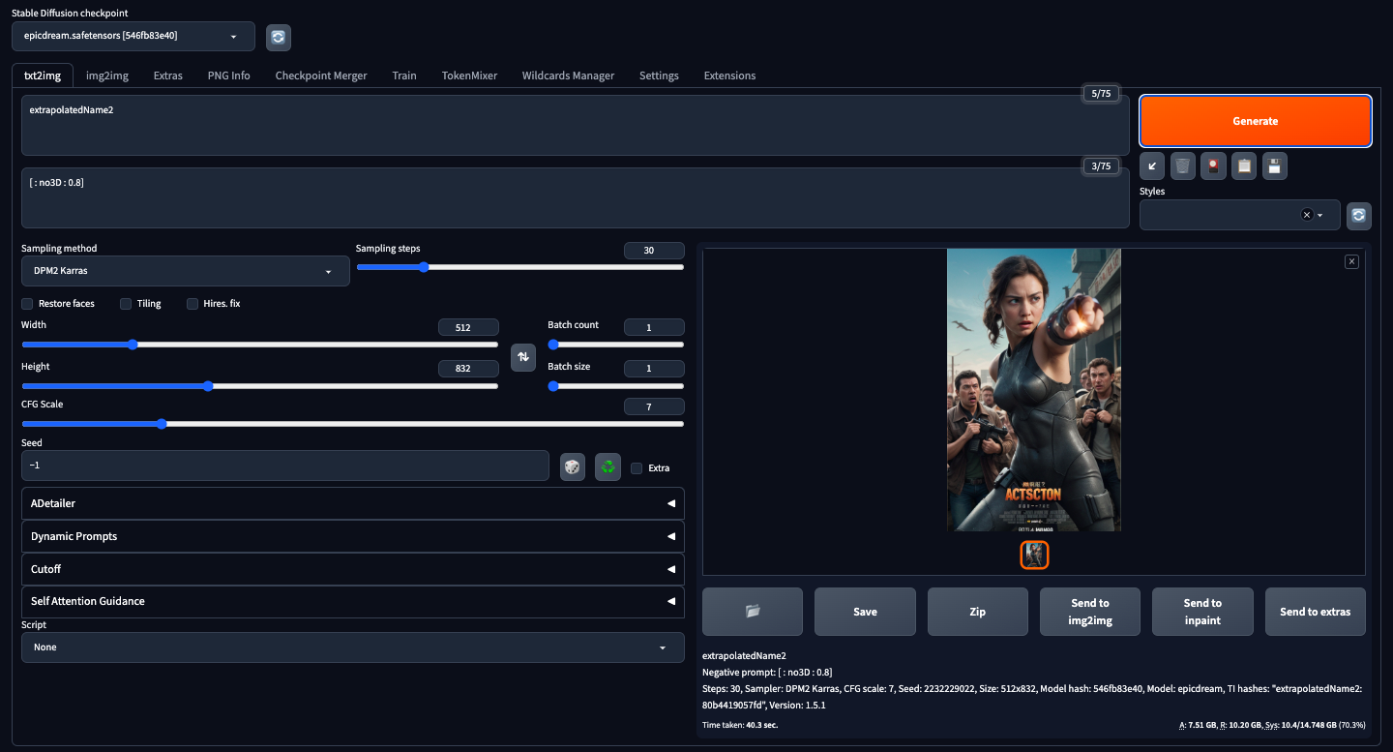Click the Seed input field

pos(285,466)
